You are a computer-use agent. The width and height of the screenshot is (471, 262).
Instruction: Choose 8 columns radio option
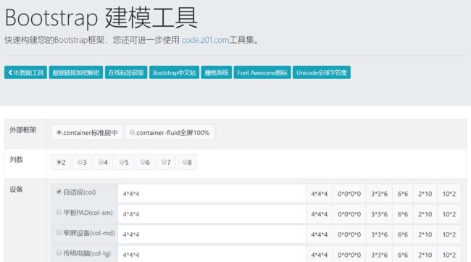tap(185, 162)
